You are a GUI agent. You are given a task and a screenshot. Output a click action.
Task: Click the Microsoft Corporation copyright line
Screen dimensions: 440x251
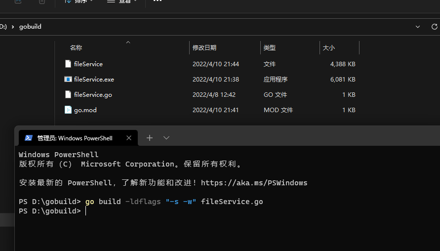point(130,164)
